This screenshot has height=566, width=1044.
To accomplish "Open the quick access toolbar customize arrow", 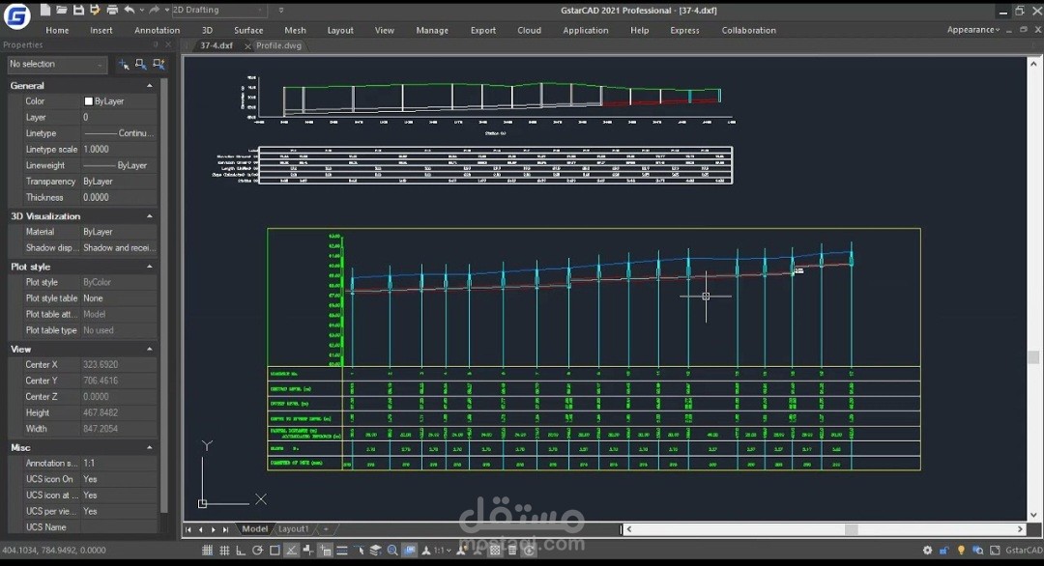I will (281, 10).
